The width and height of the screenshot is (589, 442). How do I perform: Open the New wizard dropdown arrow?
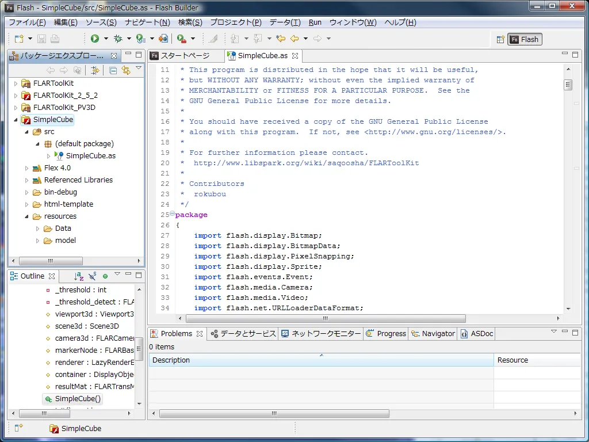30,39
